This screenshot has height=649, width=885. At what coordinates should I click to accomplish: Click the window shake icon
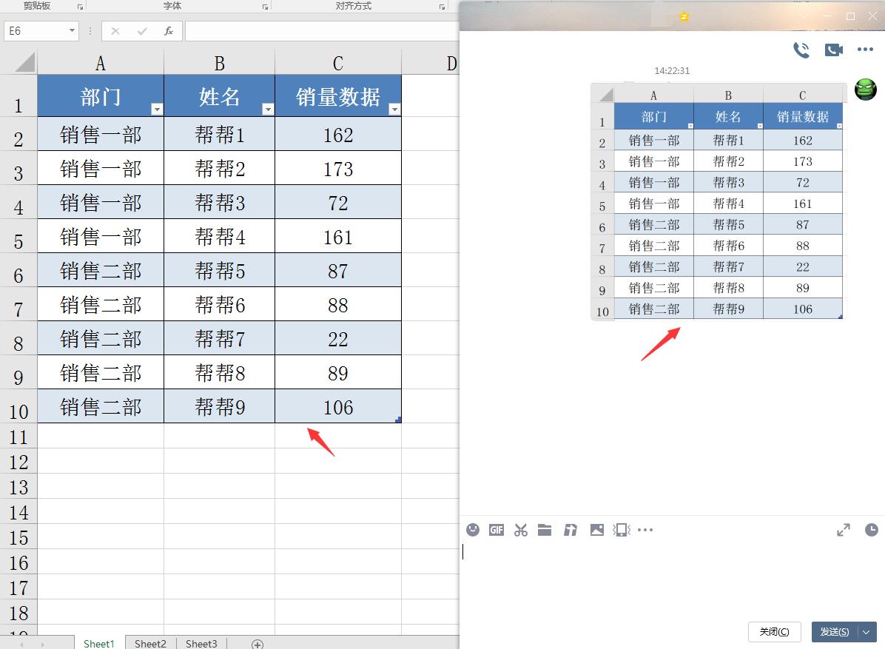(x=622, y=530)
